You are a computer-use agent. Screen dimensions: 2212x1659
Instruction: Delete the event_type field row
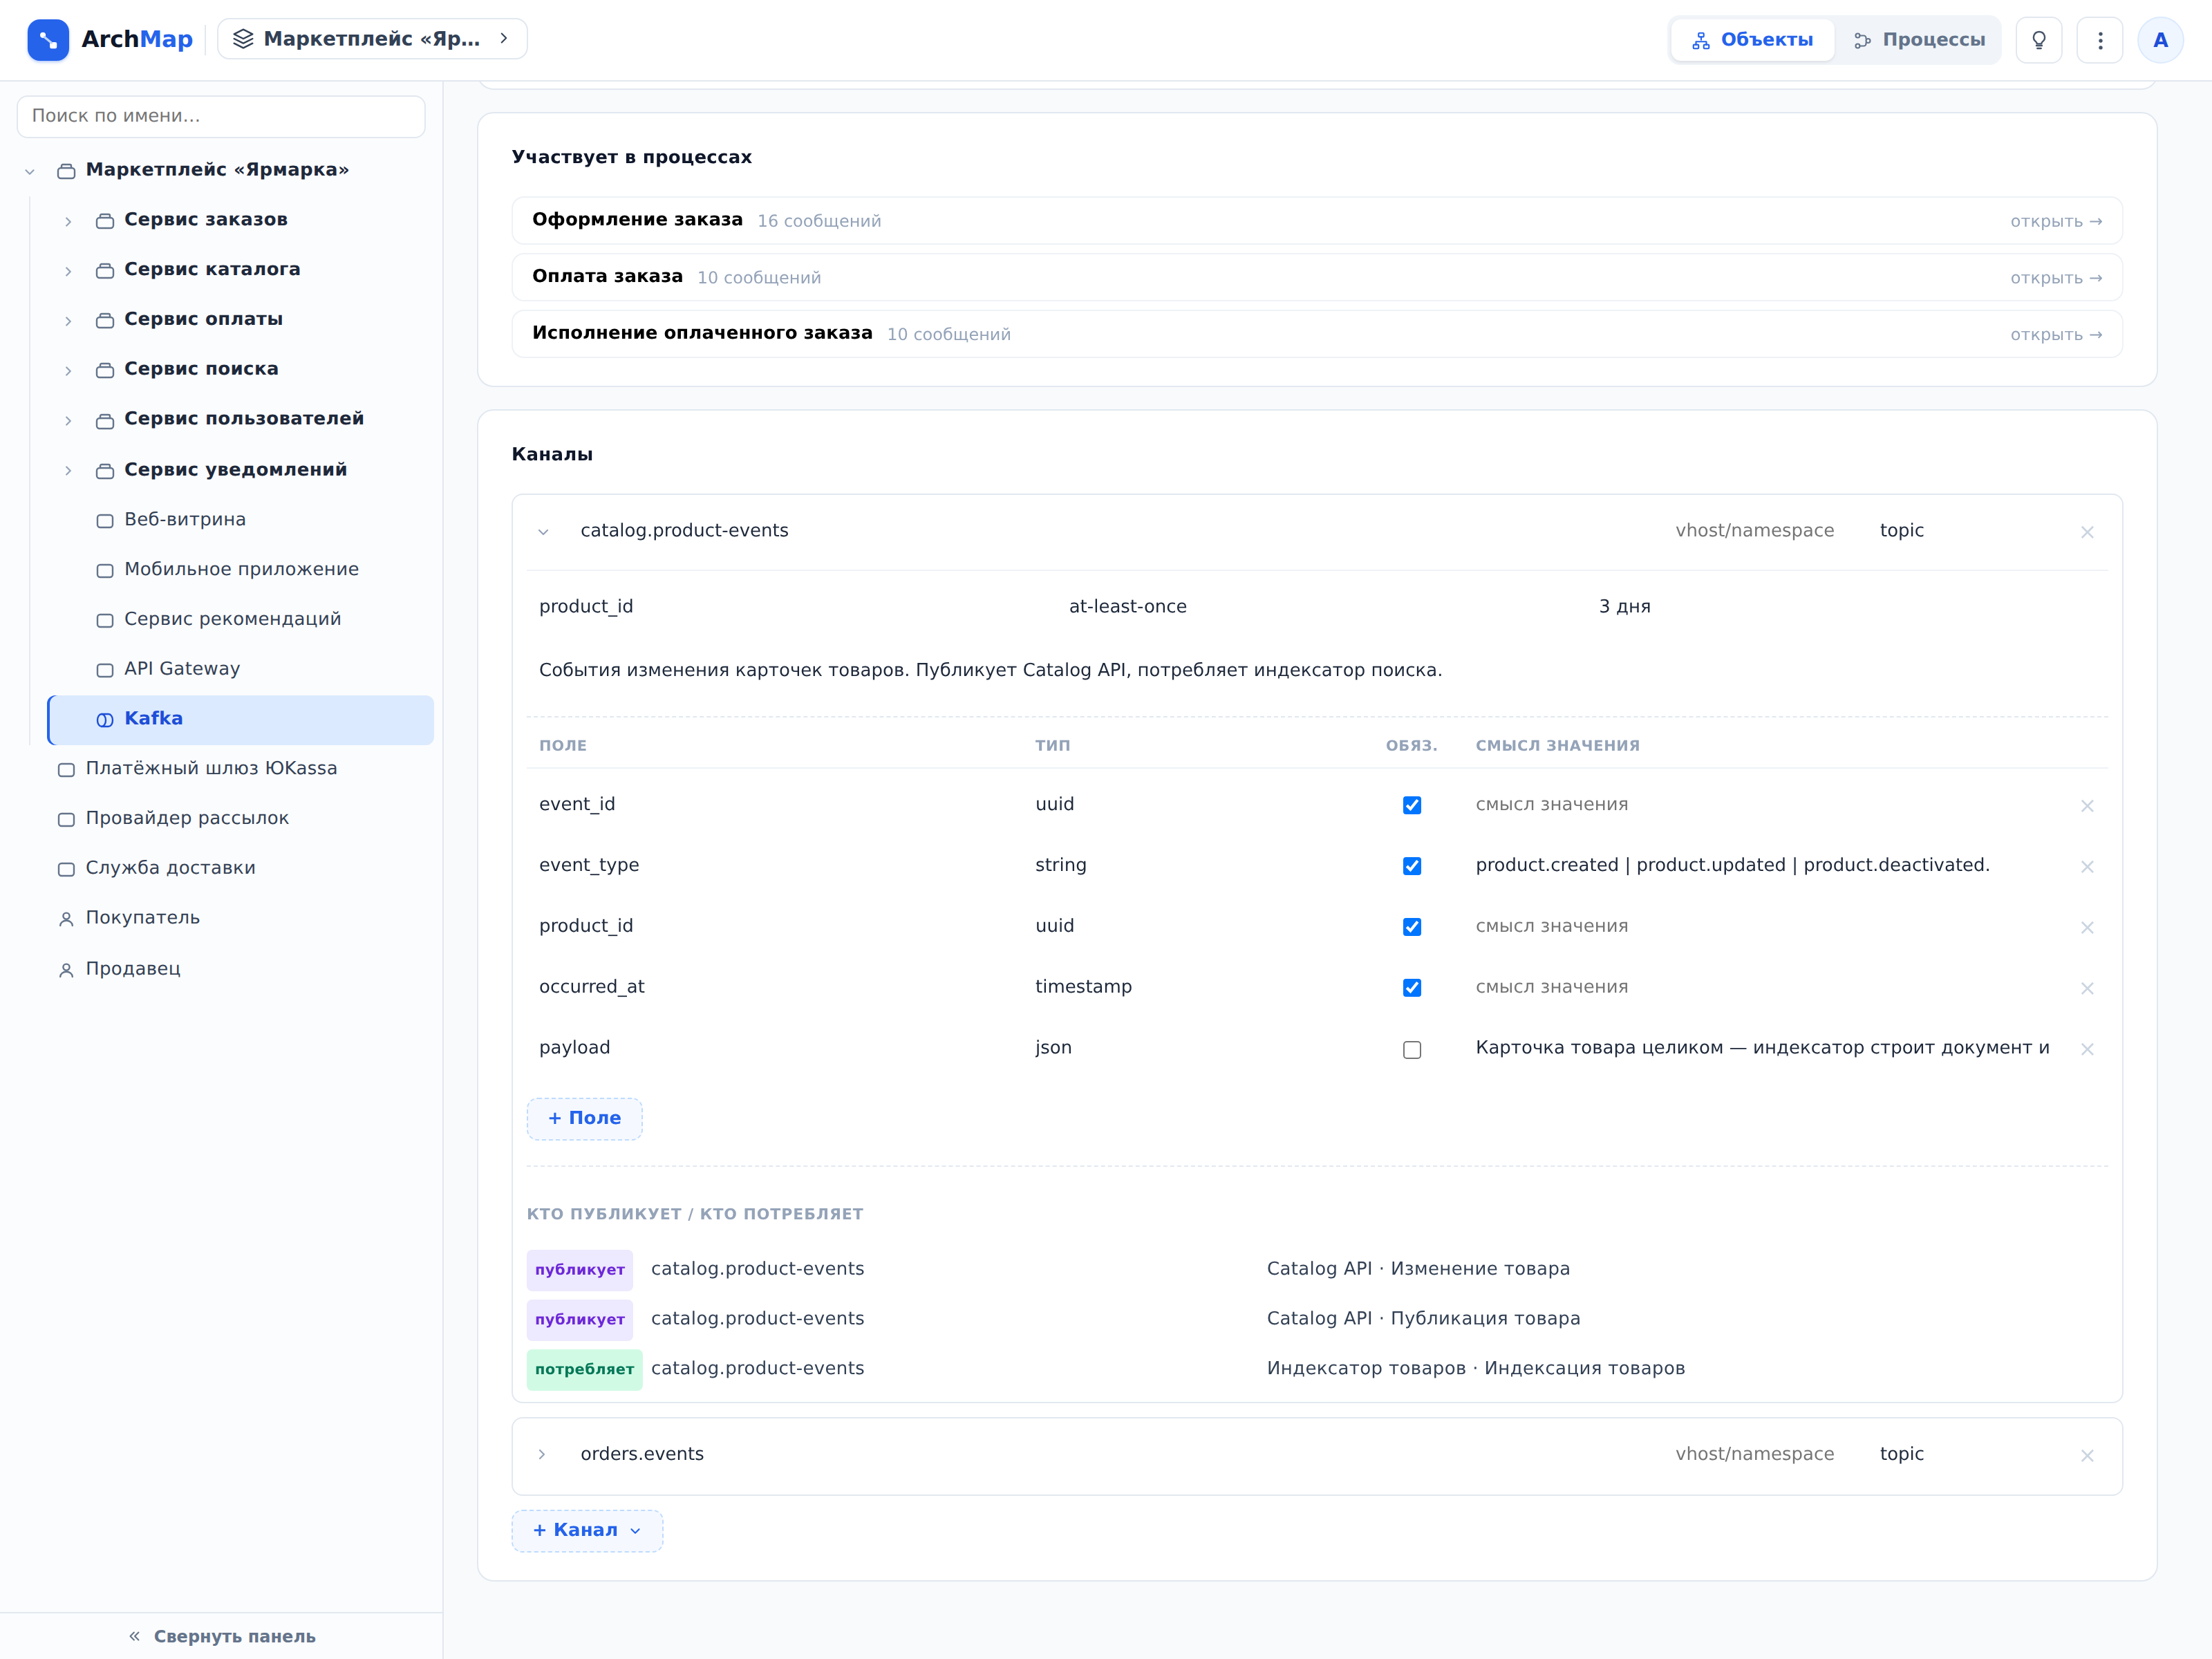coord(2087,866)
